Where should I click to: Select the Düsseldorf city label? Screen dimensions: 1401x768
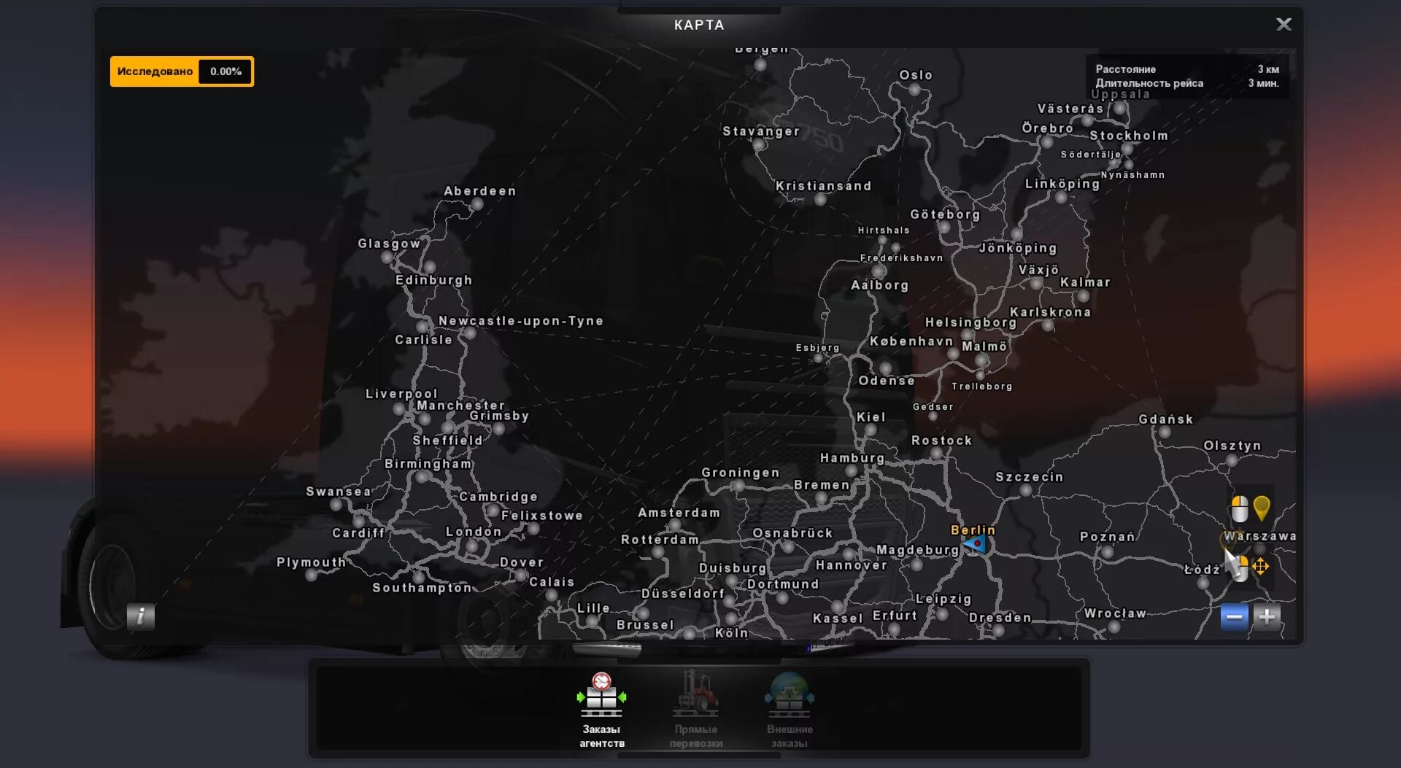pos(683,594)
